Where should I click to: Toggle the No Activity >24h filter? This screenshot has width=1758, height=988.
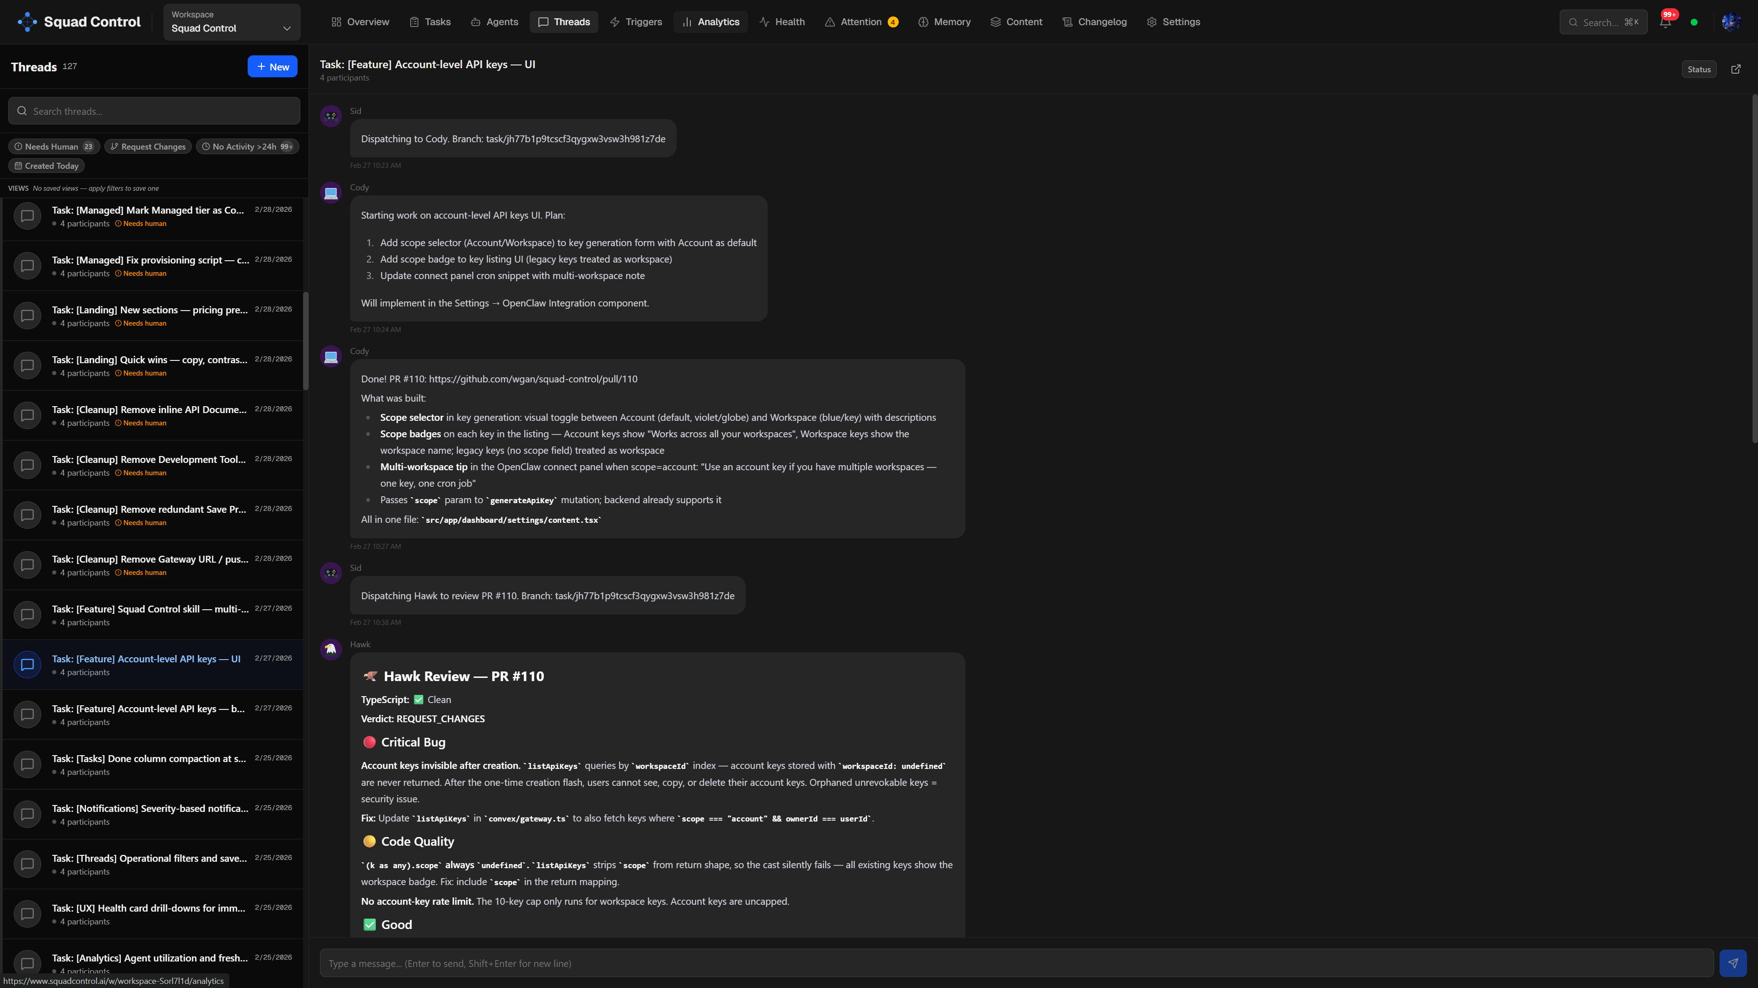pos(247,146)
